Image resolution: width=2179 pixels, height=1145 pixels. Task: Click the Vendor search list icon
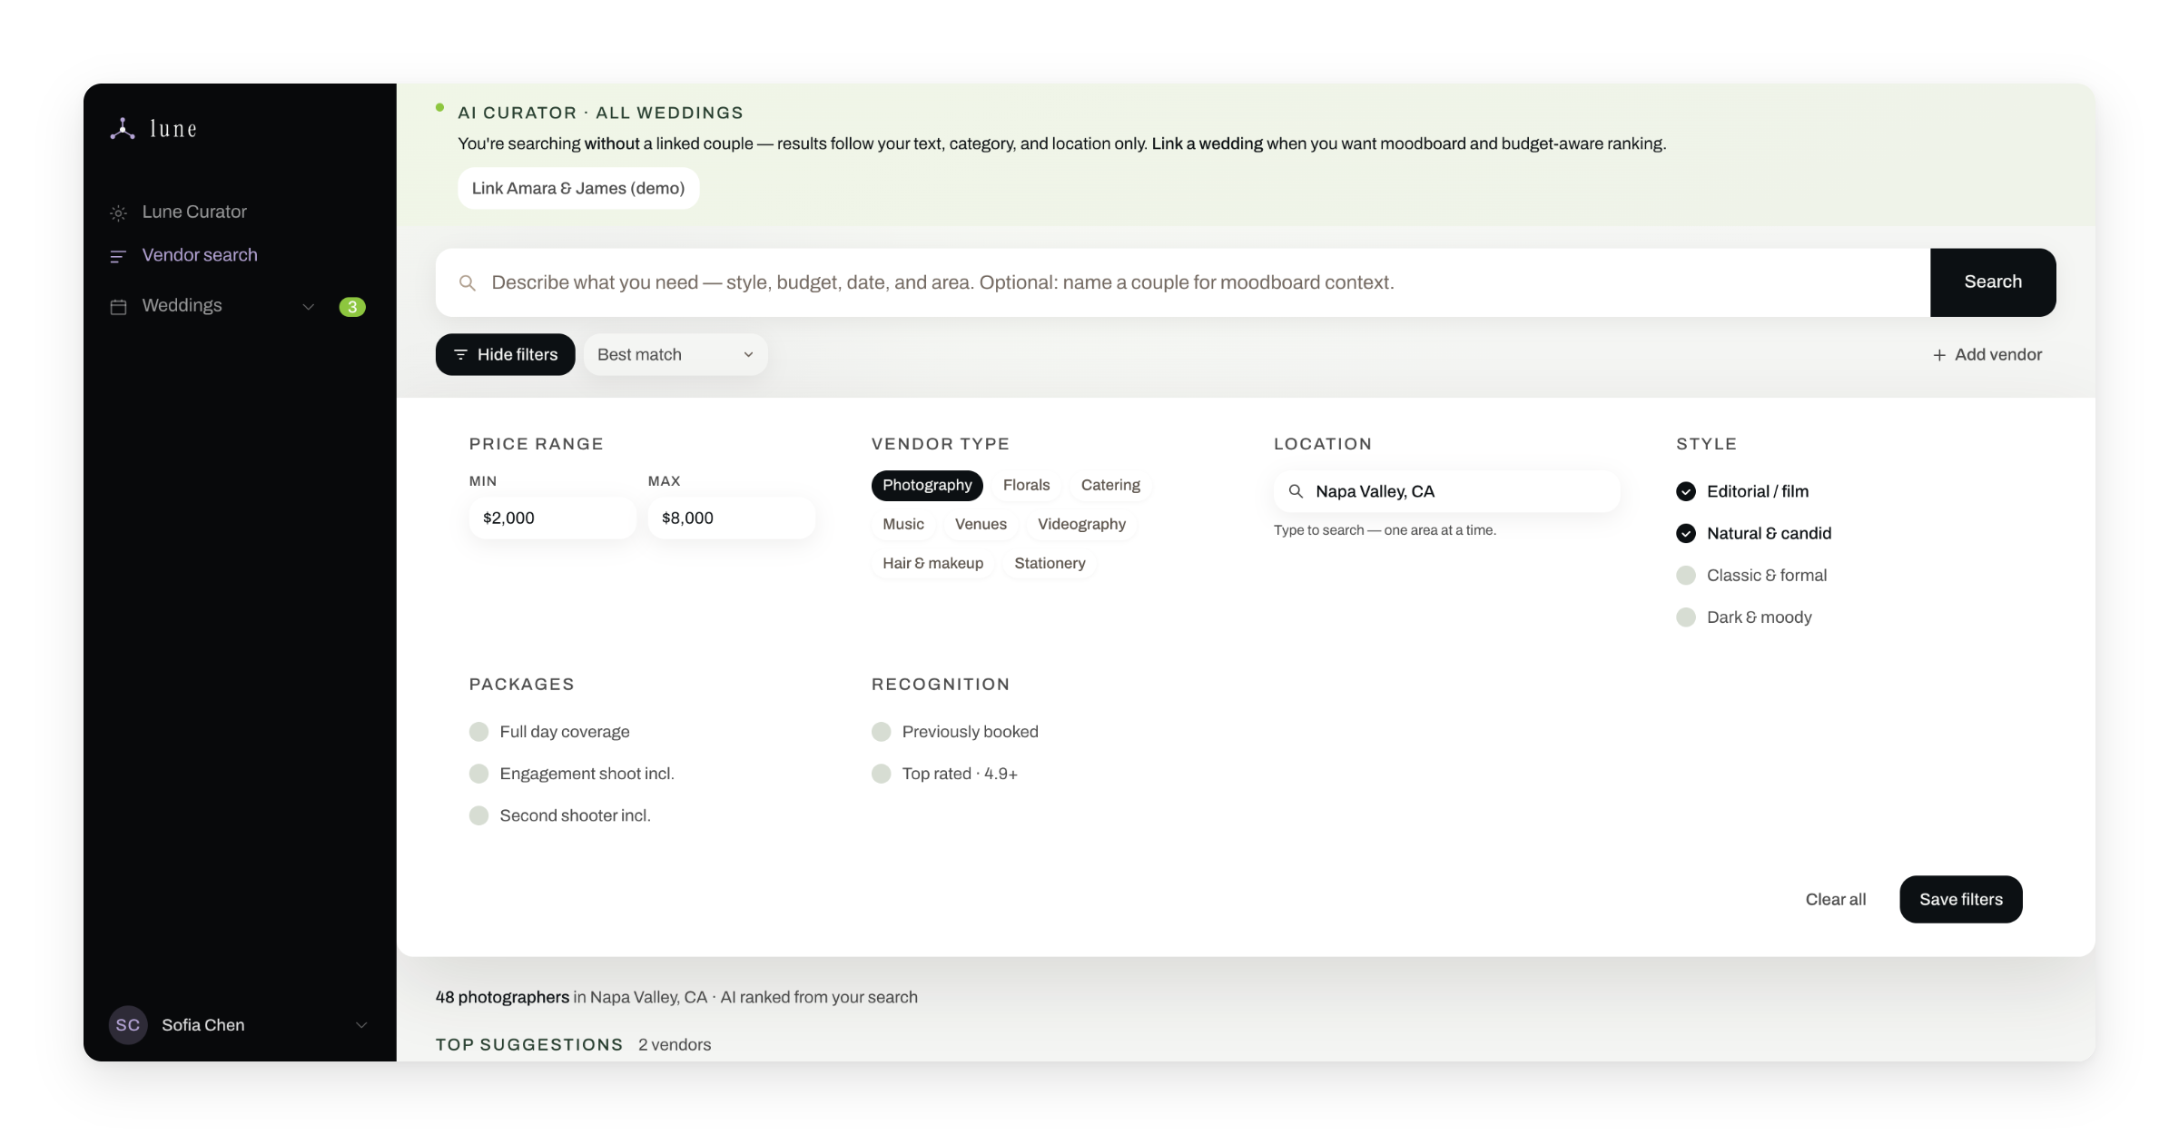tap(118, 257)
